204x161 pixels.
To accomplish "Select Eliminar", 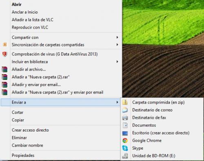I will (x=19, y=138).
